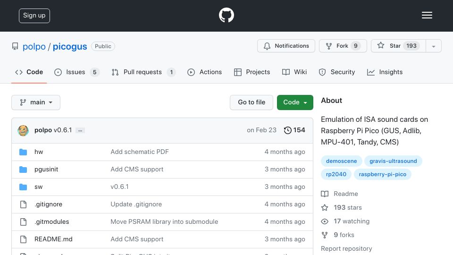Click the Notifications button
The height and width of the screenshot is (255, 453).
[x=286, y=46]
